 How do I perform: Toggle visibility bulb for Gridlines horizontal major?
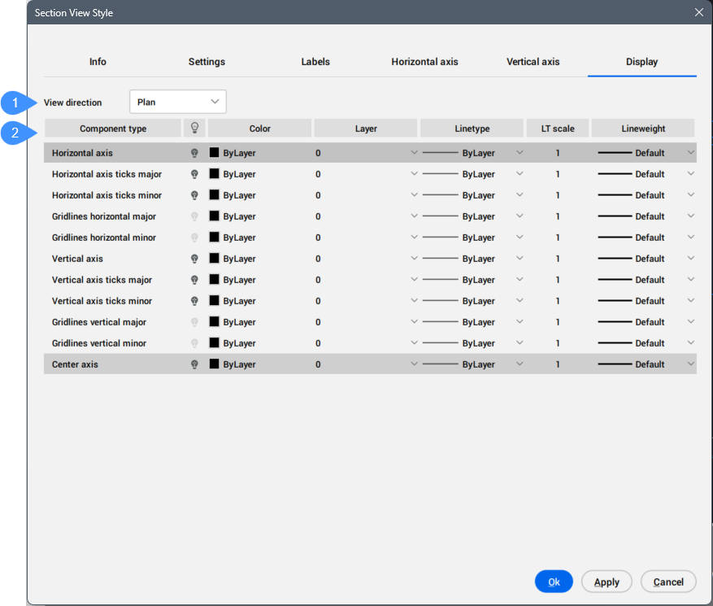[194, 216]
